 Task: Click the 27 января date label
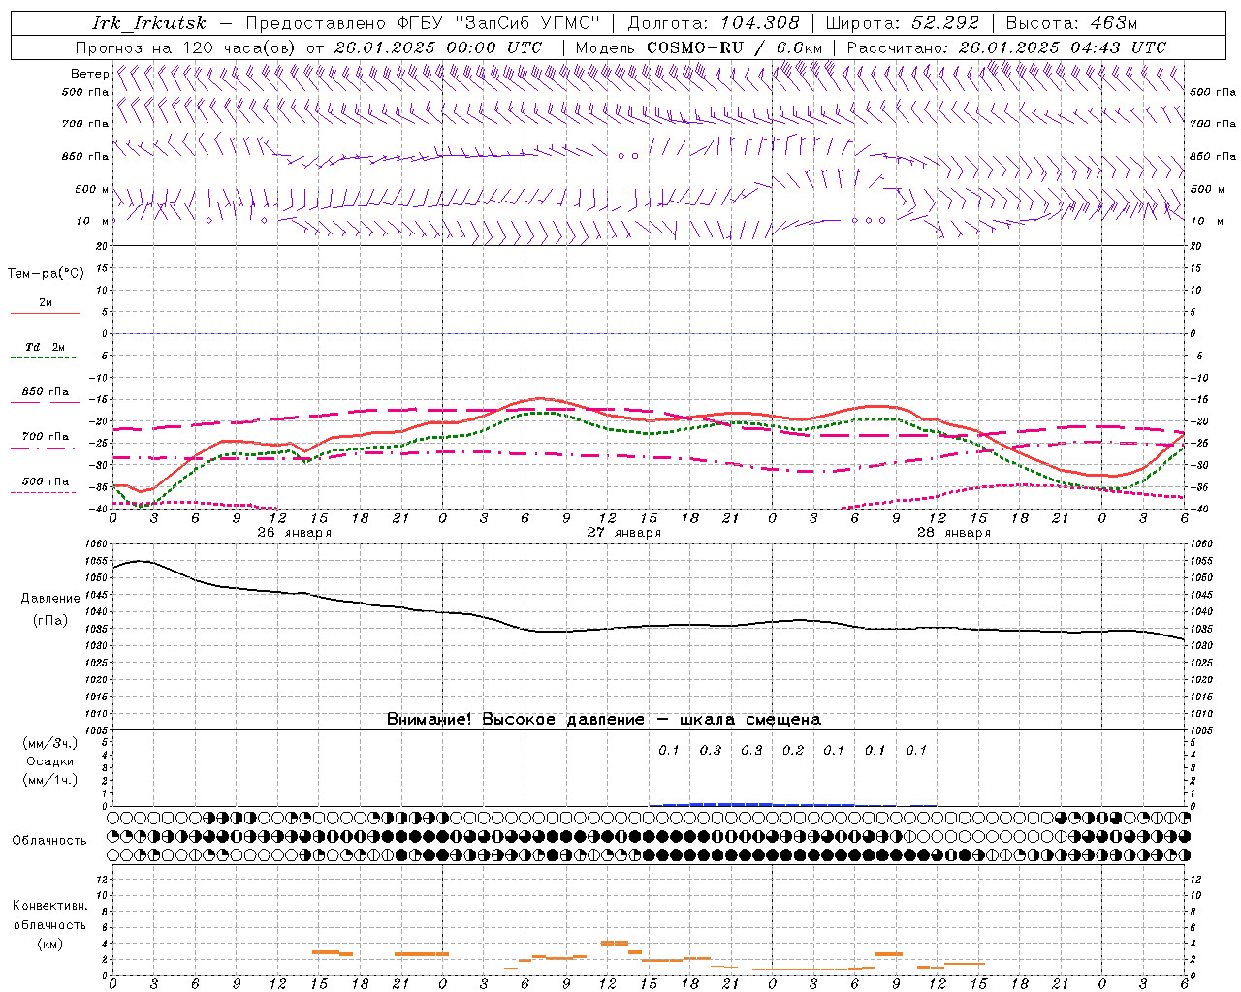coord(623,533)
